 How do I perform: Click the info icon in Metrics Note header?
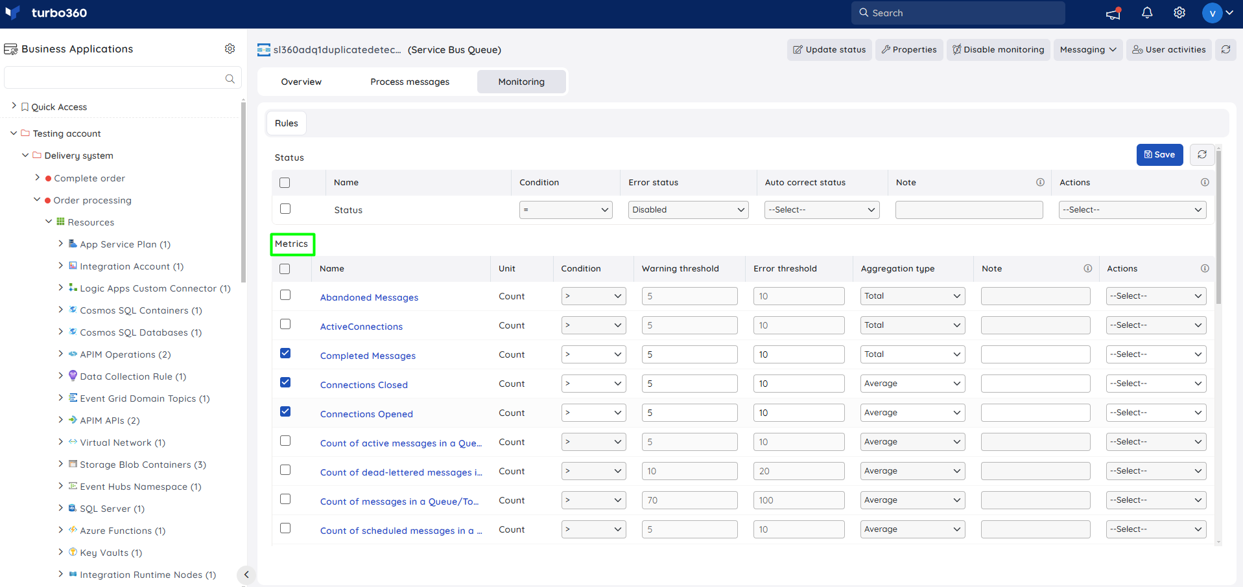(1088, 268)
